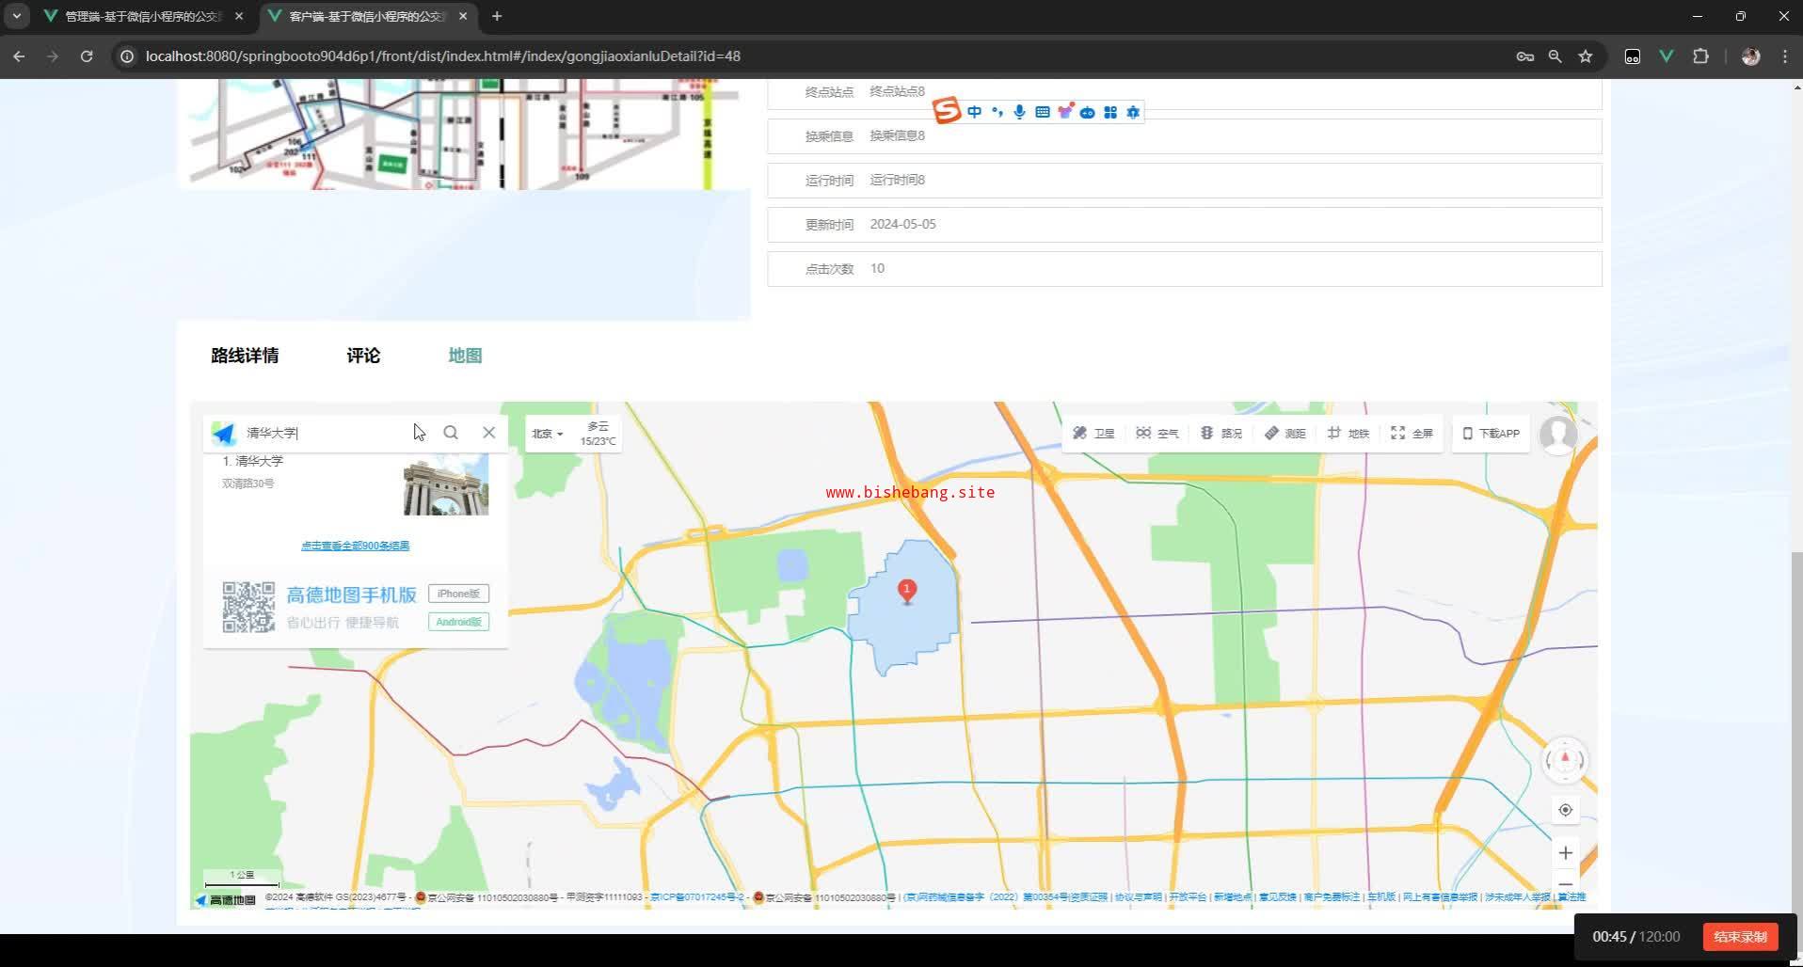This screenshot has height=967, width=1803.
Task: Click the 下载APP phone button
Action: pyautogui.click(x=1491, y=434)
